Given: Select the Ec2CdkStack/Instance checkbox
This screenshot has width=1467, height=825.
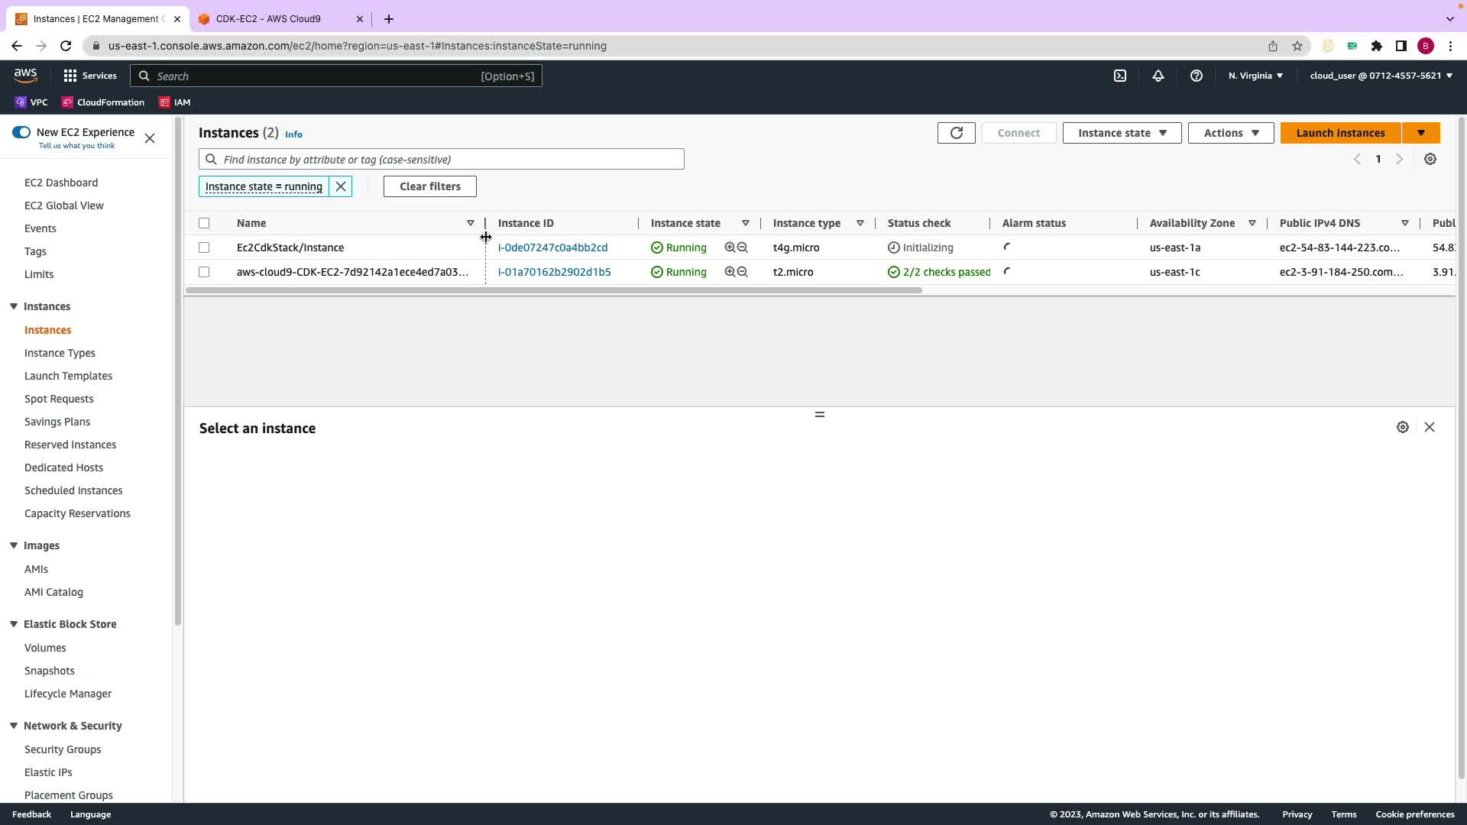Looking at the screenshot, I should (204, 247).
